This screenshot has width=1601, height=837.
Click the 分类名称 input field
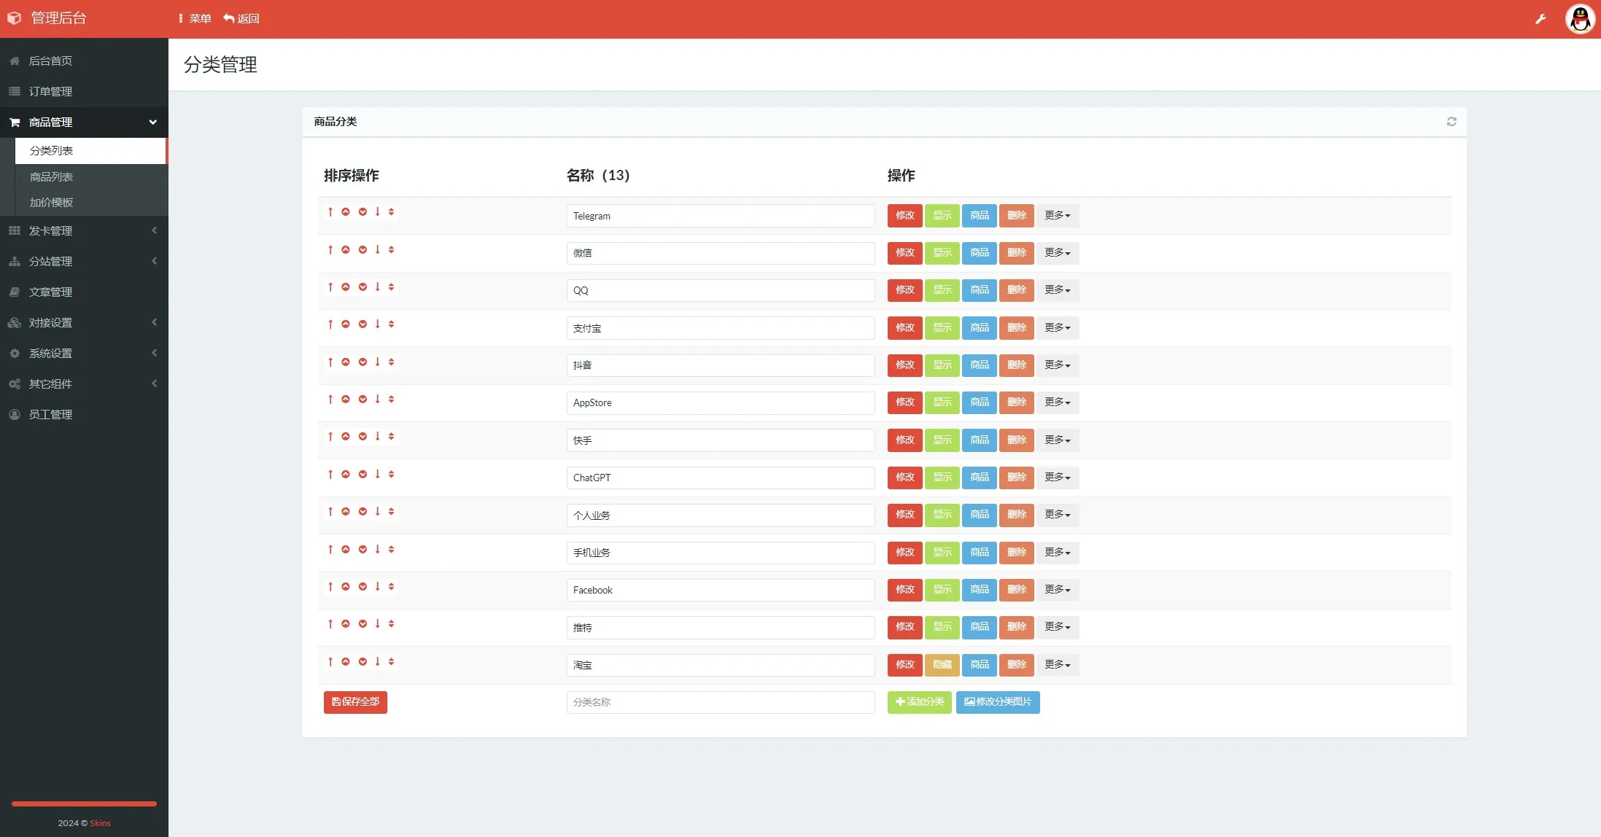click(720, 702)
